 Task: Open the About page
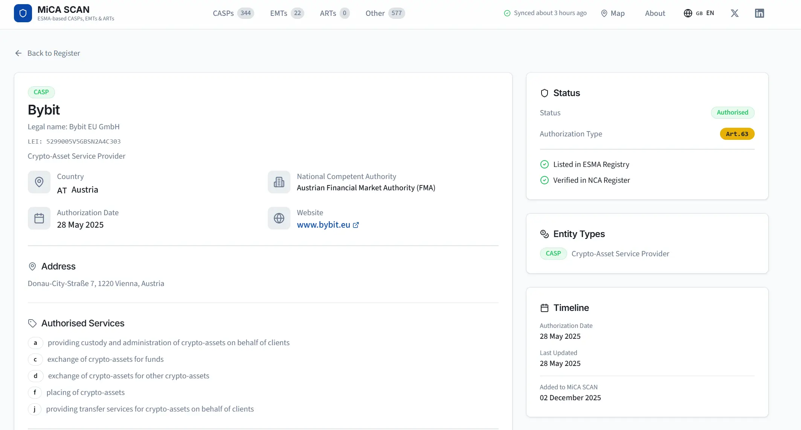click(x=655, y=13)
